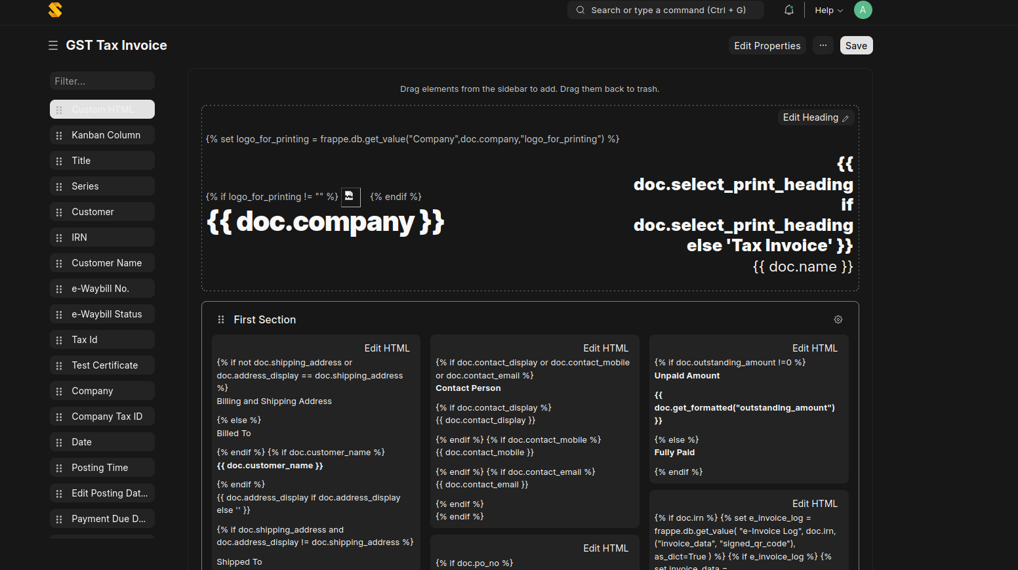This screenshot has height=570, width=1018.
Task: Click the logo image placeholder icon
Action: click(350, 197)
